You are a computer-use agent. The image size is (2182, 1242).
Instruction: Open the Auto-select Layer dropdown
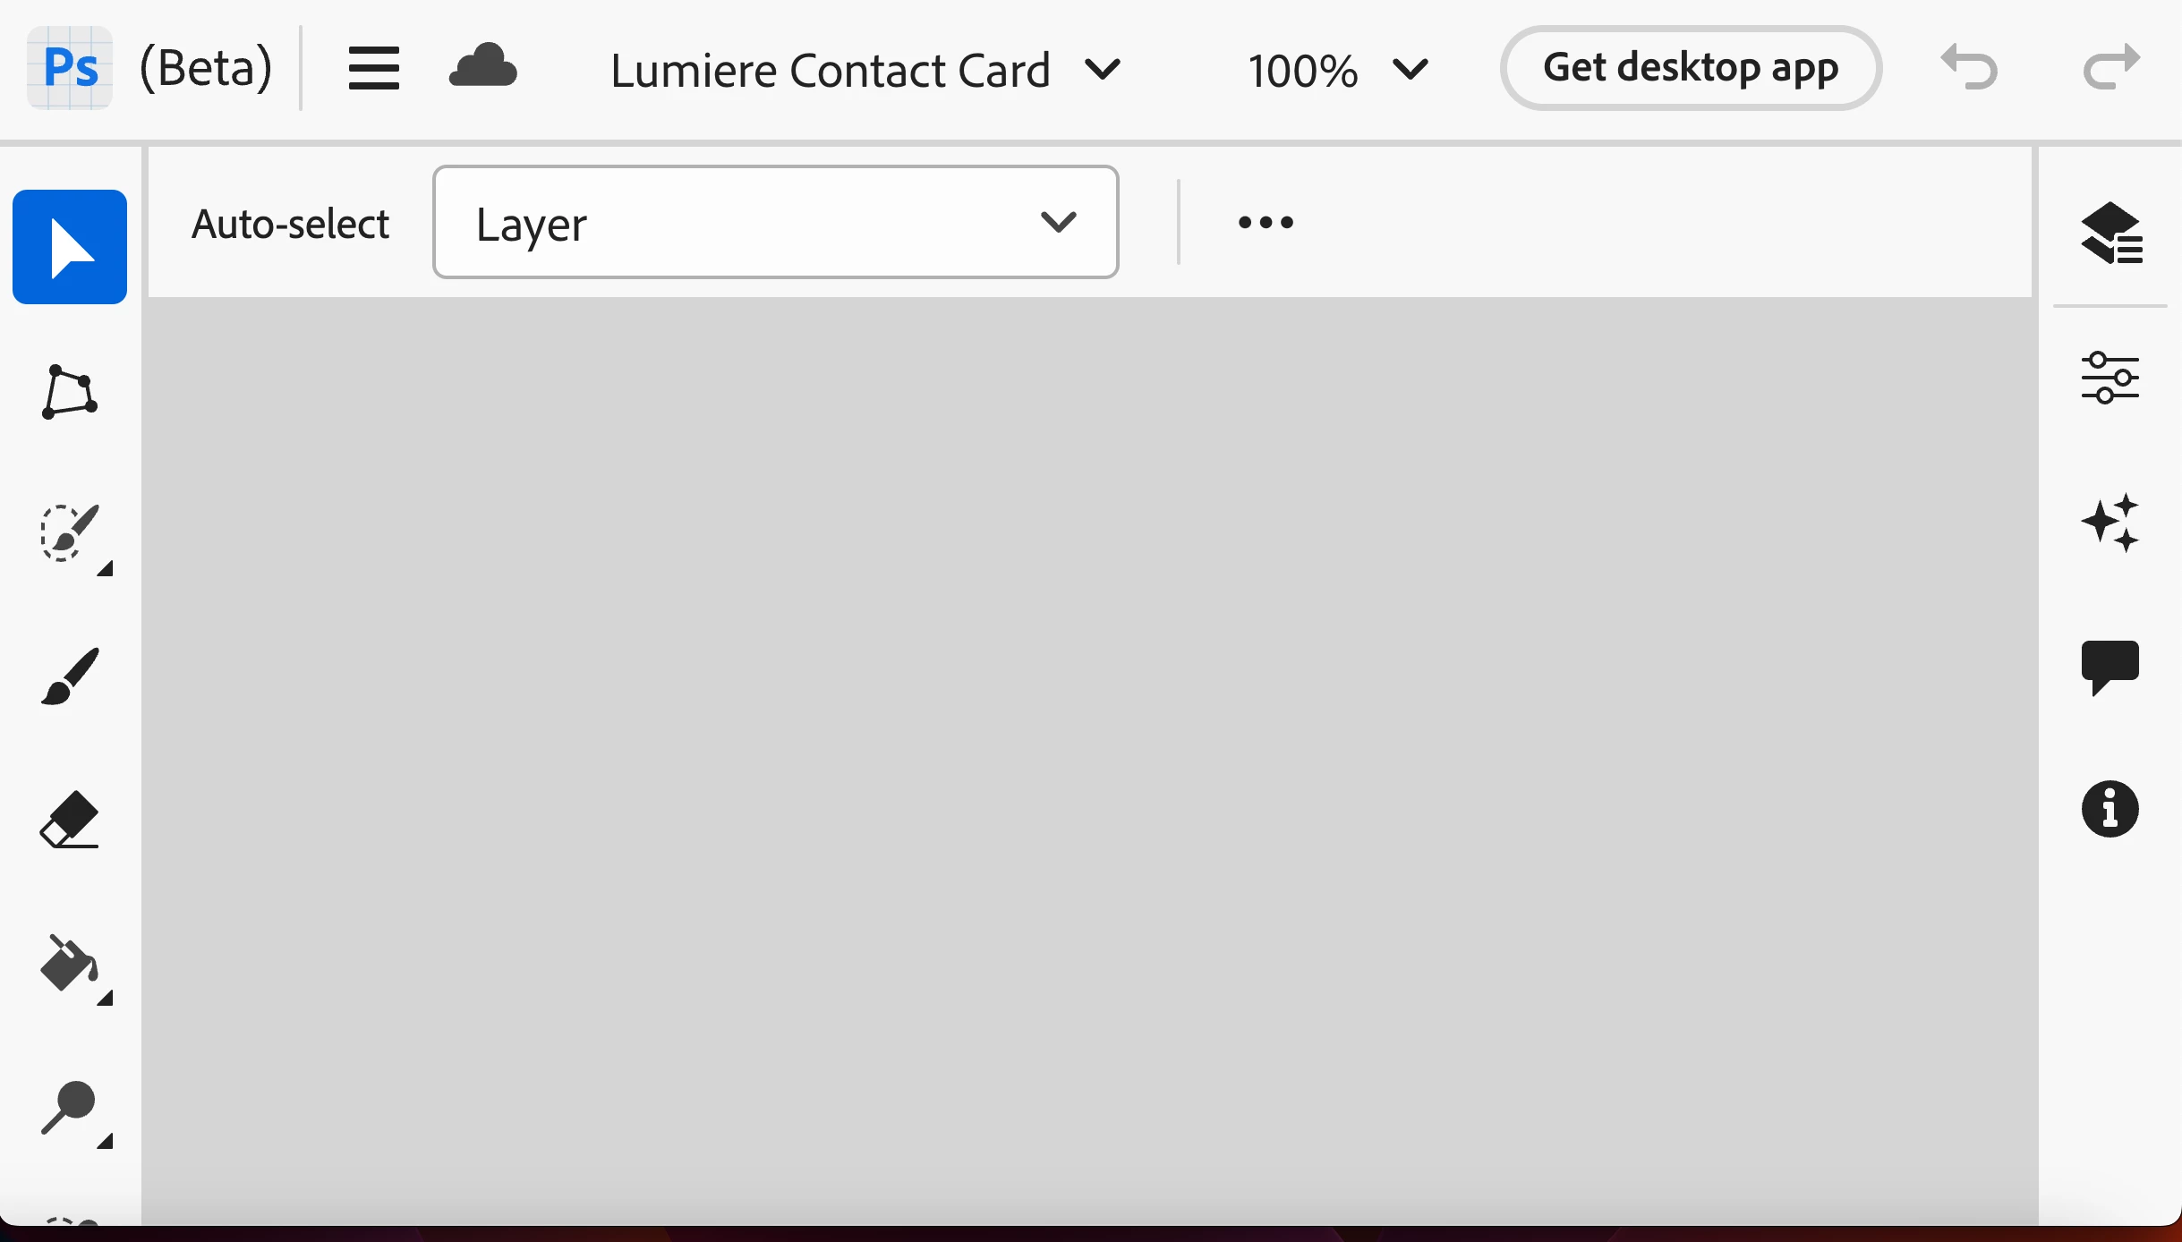(x=776, y=222)
